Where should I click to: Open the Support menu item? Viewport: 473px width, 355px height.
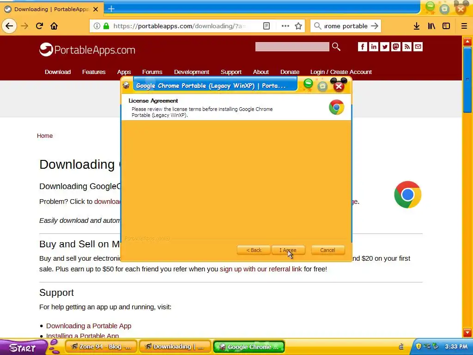point(231,72)
